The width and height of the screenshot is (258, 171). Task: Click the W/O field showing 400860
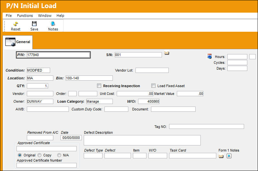pos(149,101)
